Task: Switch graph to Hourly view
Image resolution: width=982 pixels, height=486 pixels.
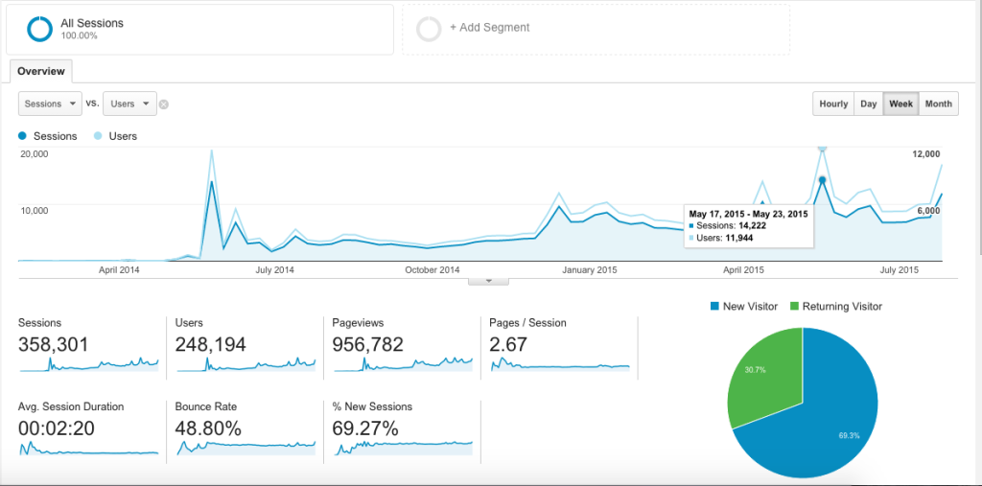Action: click(832, 104)
